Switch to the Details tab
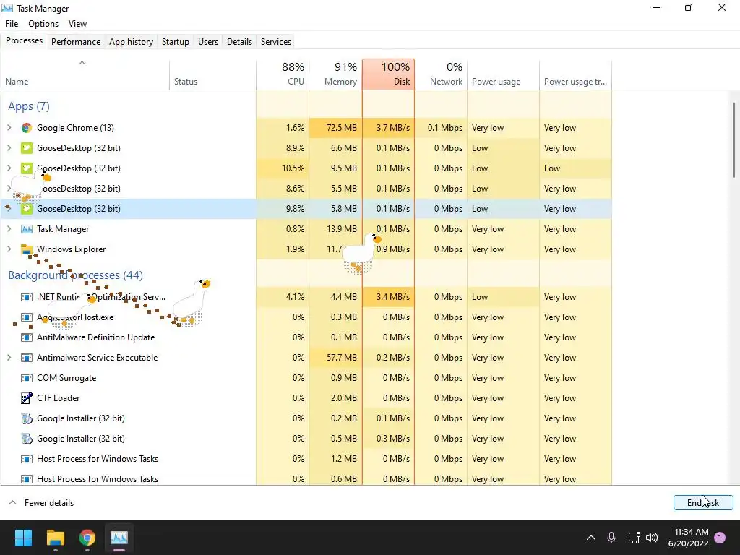Screen dimensions: 740x555 239,41
